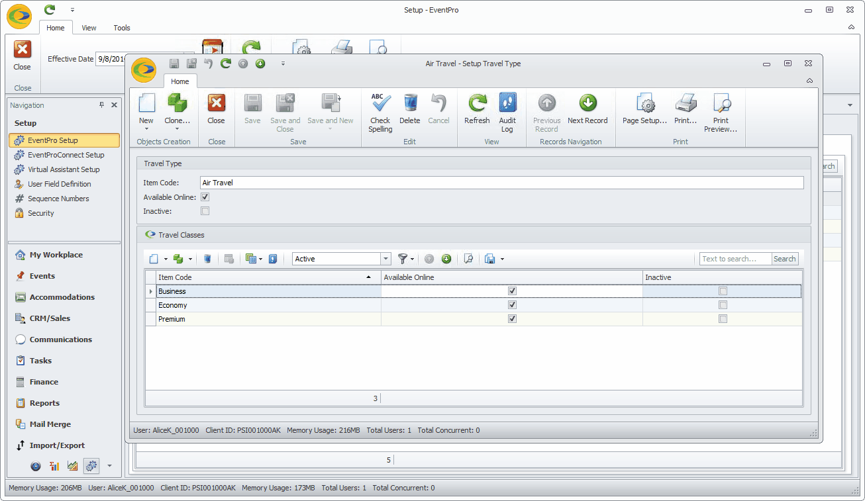Open the CRM/Sales navigation group
This screenshot has height=501, width=865.
pos(64,318)
